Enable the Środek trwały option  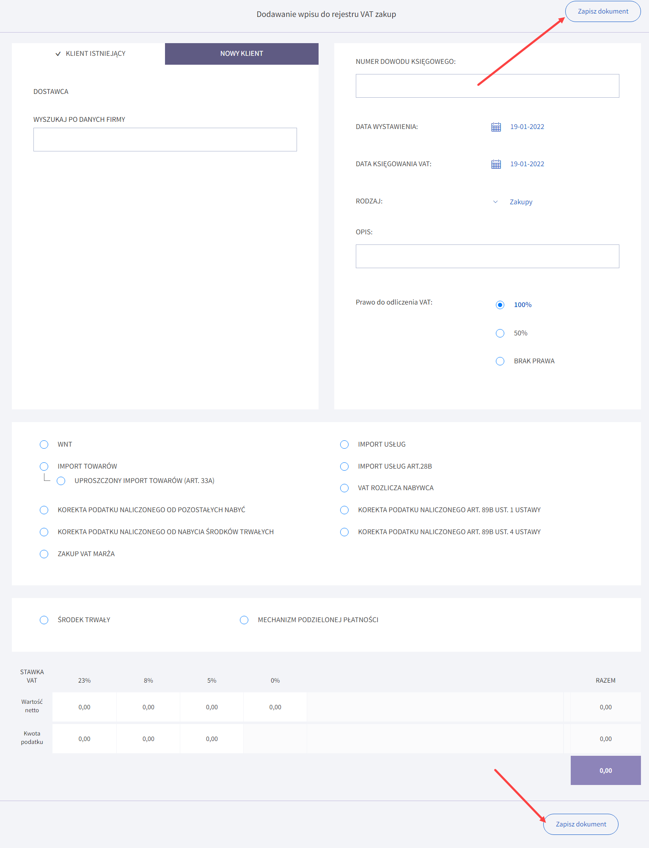click(x=44, y=620)
